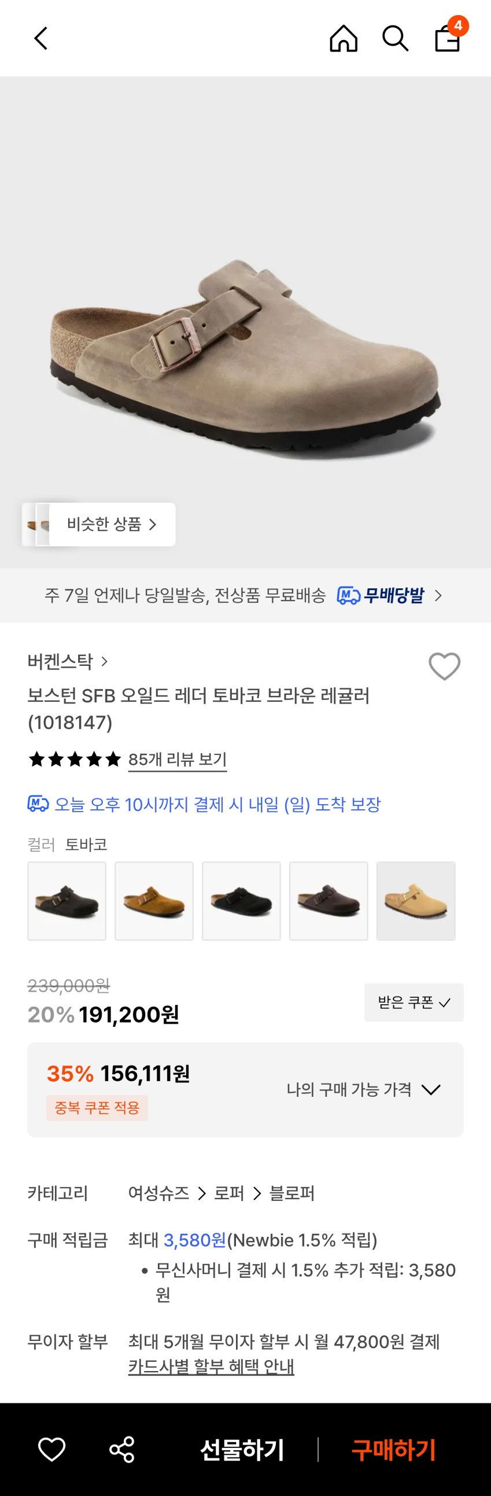Select the mustard suede color swatch
Viewport: 491px width, 1496px height.
(154, 901)
